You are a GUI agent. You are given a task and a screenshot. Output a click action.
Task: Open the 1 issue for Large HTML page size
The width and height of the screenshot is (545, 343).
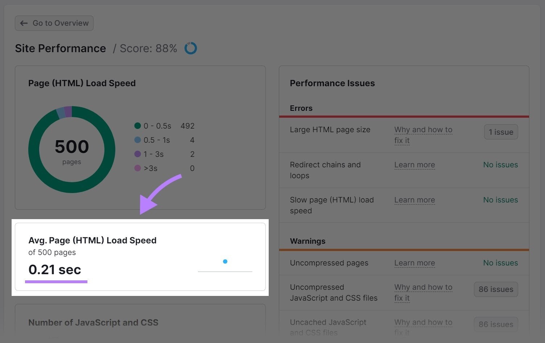(x=501, y=132)
